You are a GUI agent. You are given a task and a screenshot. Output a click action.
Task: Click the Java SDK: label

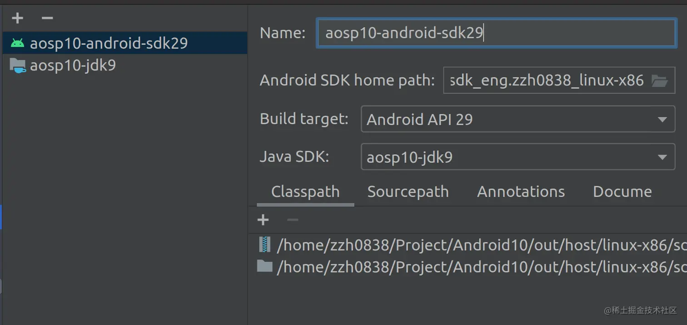294,157
